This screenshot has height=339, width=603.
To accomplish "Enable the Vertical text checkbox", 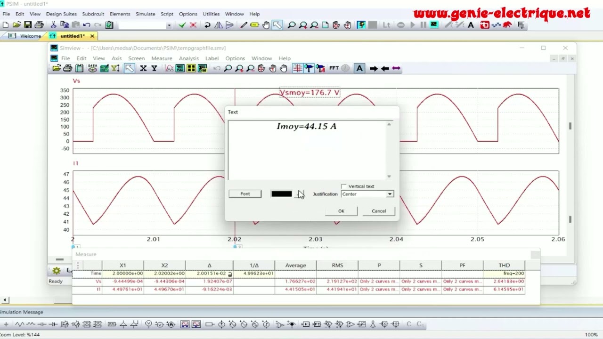I will 344,186.
